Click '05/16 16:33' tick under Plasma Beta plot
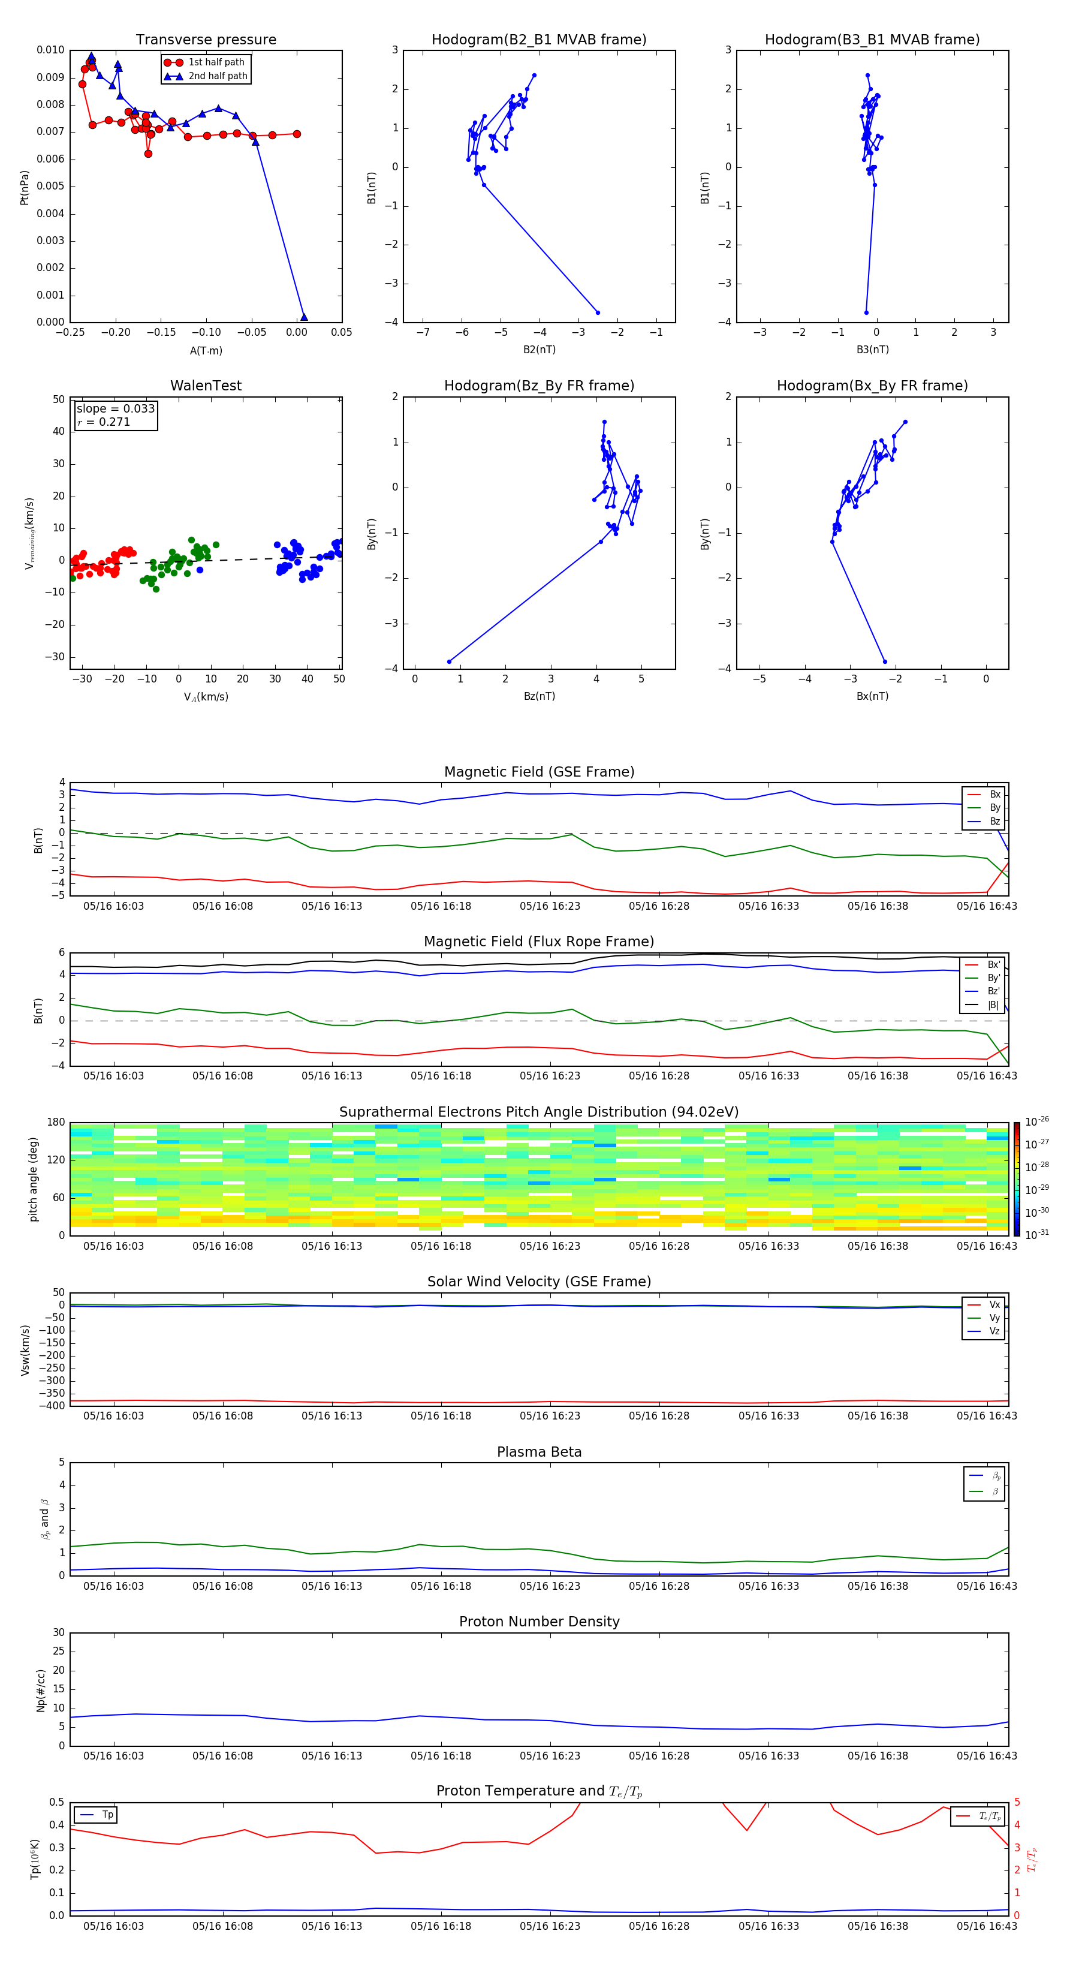 coord(768,1586)
